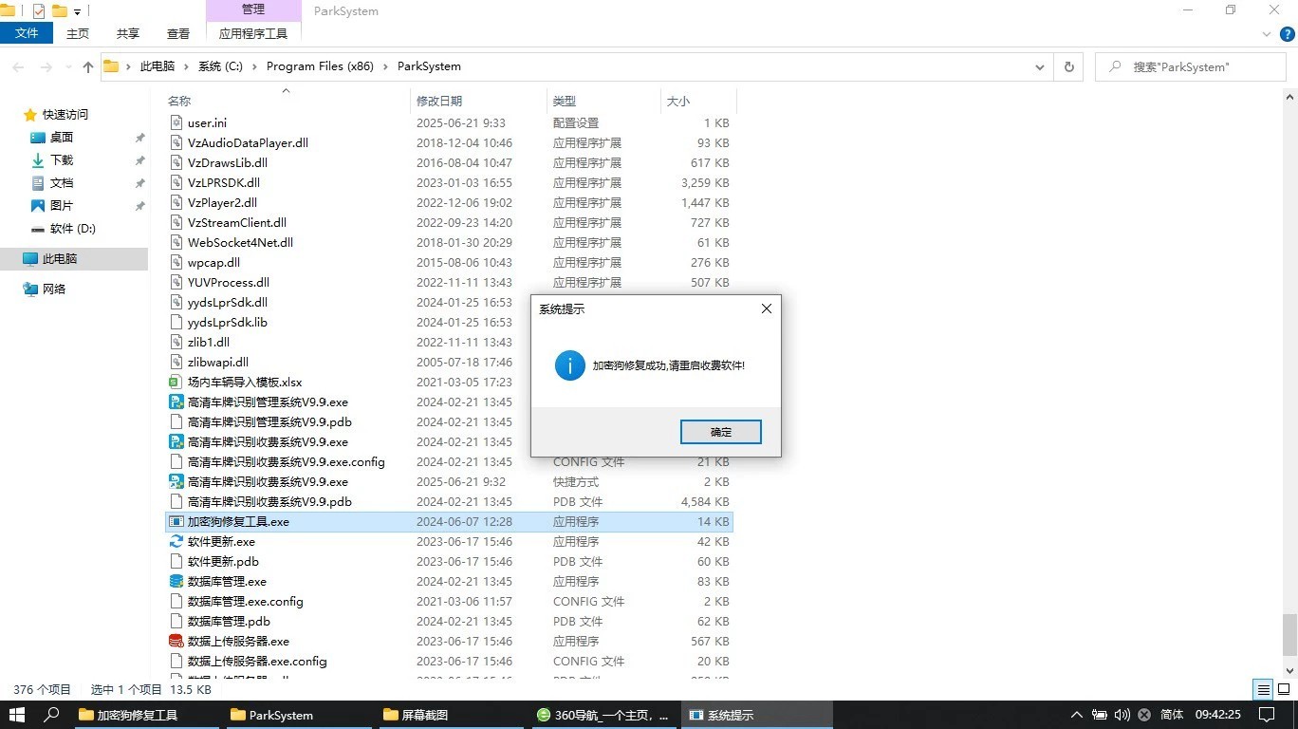
Task: Click the refresh icon beside address bar
Action: tap(1069, 66)
